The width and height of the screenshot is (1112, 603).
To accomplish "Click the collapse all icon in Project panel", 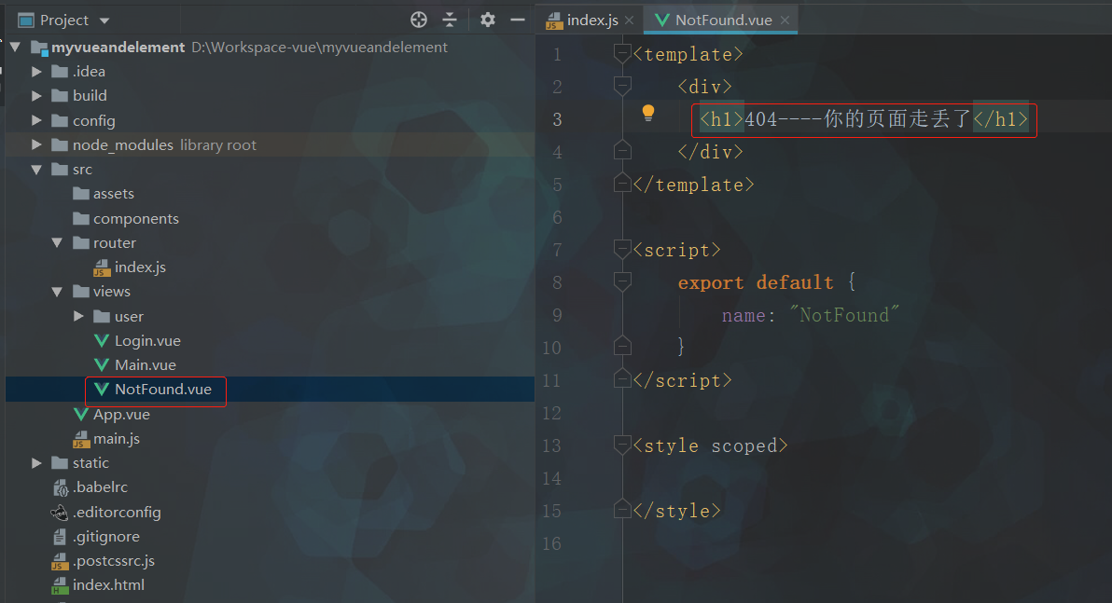I will coord(450,20).
